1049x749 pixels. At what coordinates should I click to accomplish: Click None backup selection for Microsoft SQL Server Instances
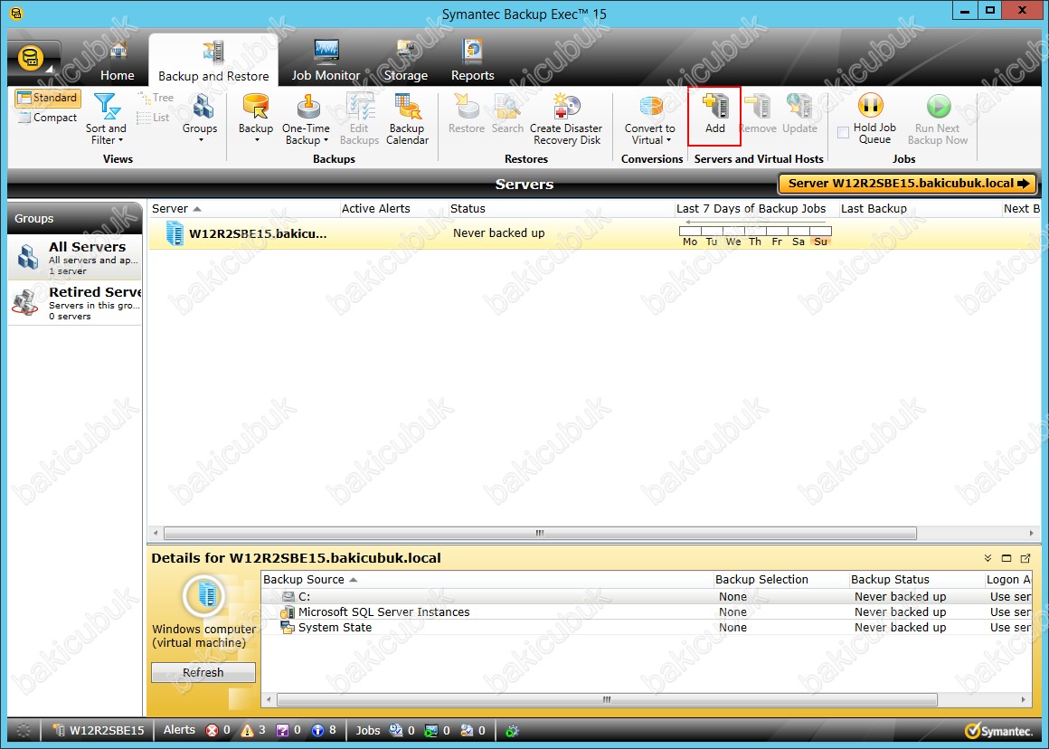point(732,612)
